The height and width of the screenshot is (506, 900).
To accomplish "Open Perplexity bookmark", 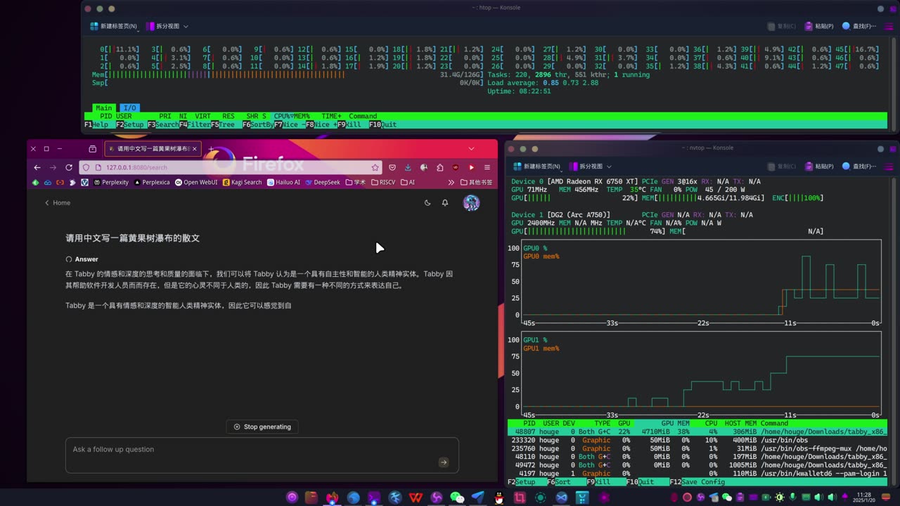I will [x=110, y=182].
